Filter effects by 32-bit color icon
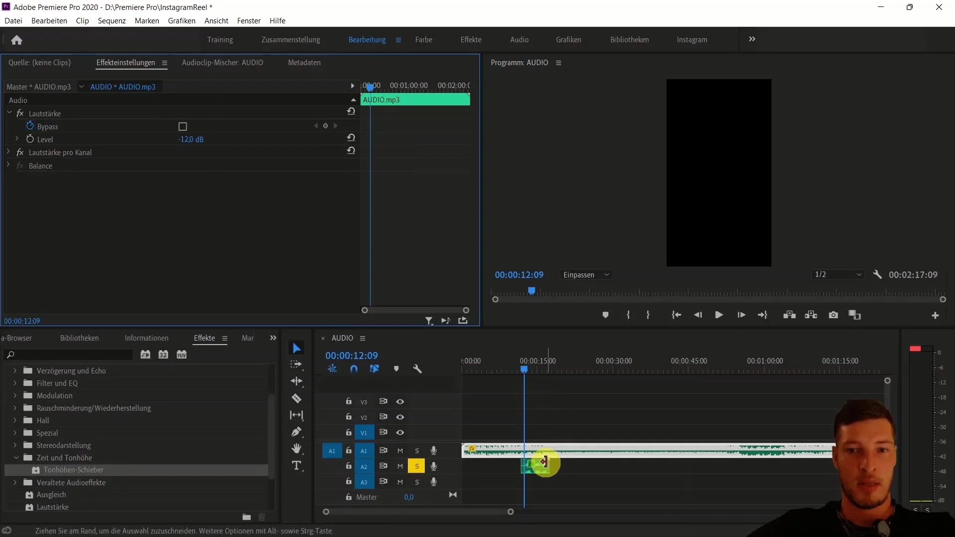The image size is (955, 537). pos(163,355)
